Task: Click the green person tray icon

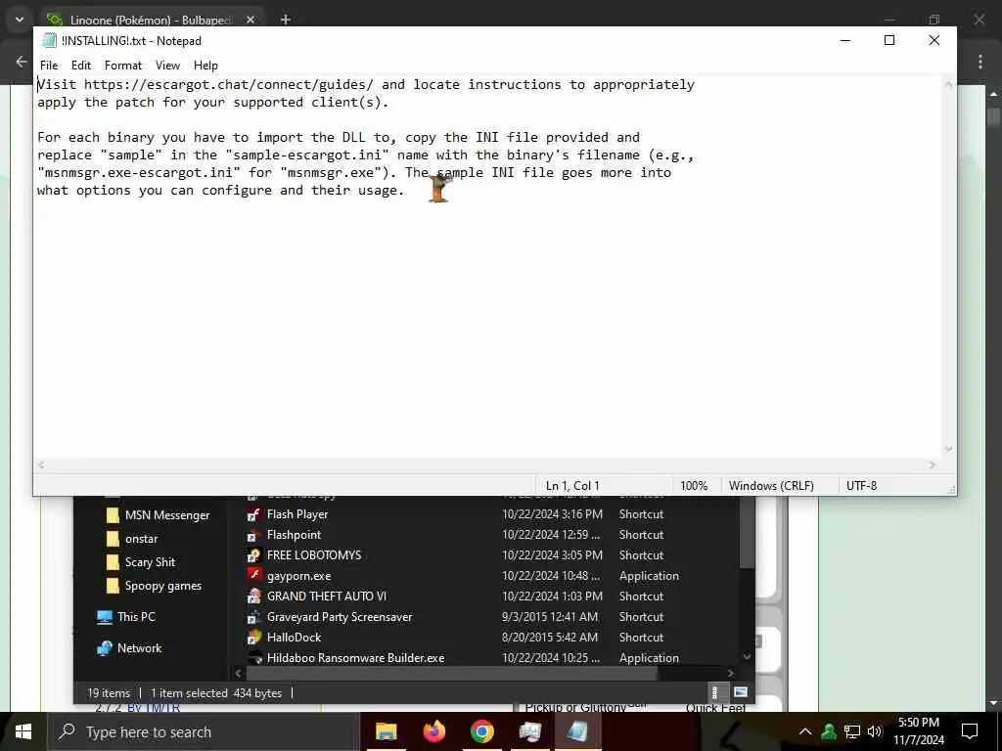Action: (x=829, y=731)
